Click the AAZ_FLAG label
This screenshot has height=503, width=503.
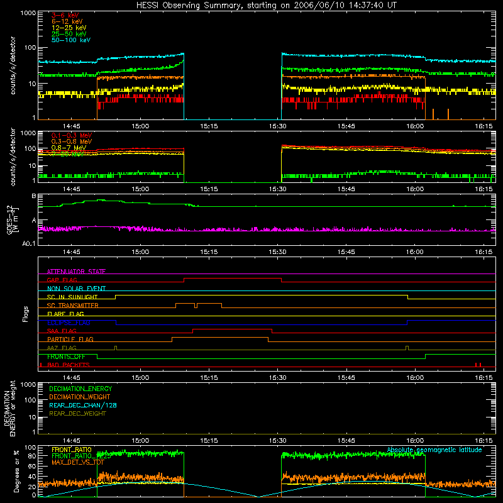[62, 348]
